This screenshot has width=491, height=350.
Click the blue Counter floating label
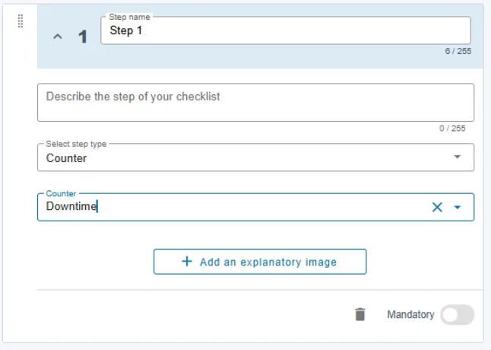[x=61, y=193]
